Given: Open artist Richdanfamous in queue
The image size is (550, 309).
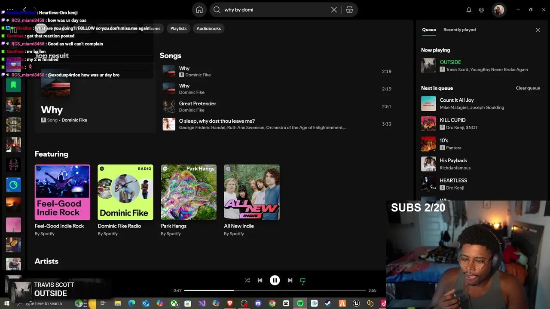Looking at the screenshot, I should tap(455, 168).
